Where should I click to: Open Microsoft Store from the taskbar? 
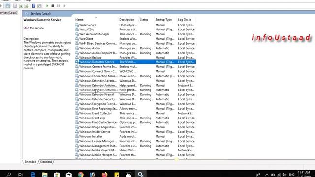point(57,174)
